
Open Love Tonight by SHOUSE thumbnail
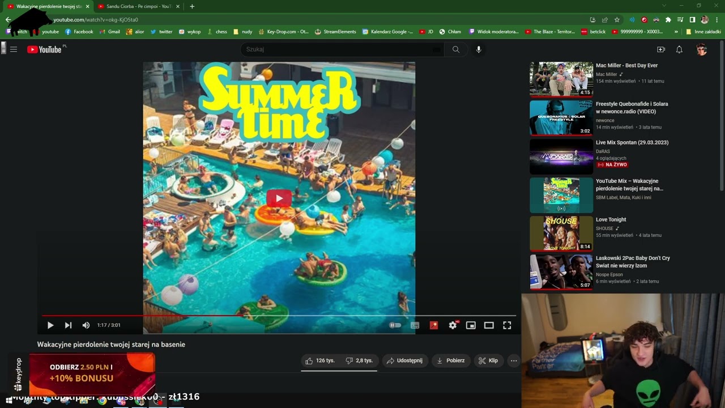pyautogui.click(x=561, y=233)
